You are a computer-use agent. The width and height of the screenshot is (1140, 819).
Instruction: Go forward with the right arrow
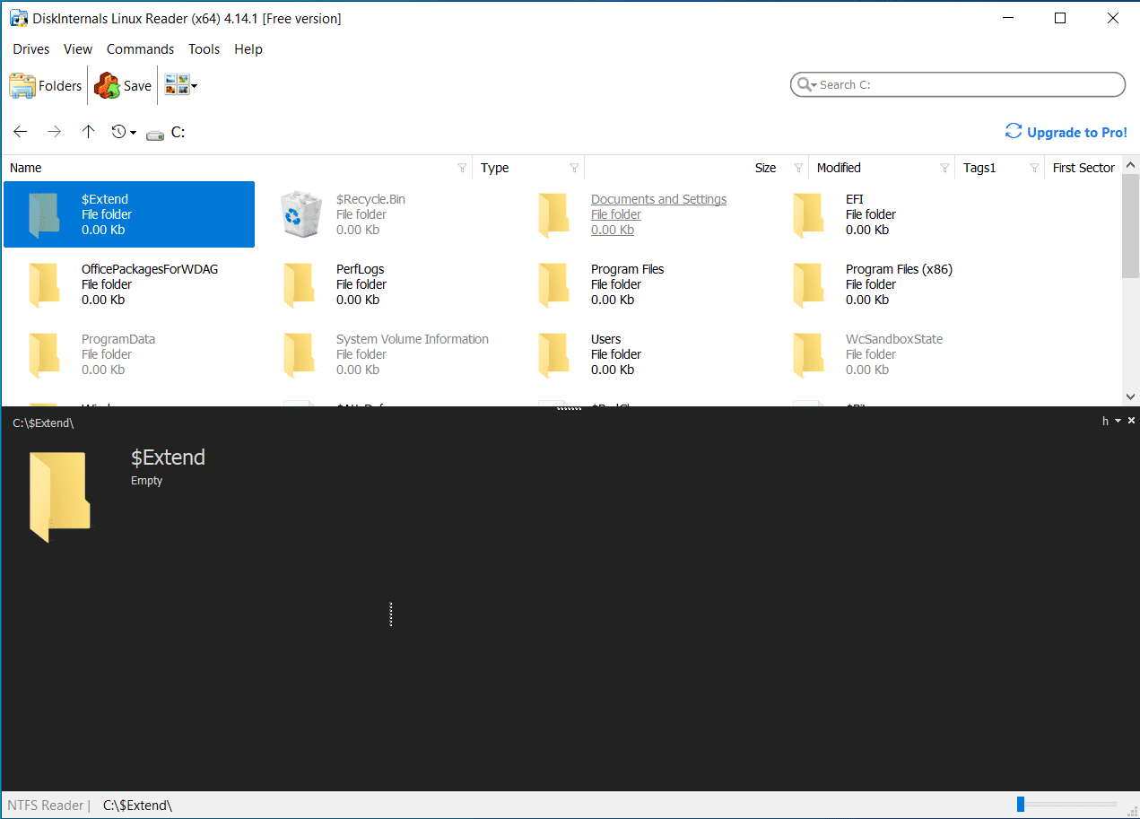tap(55, 132)
